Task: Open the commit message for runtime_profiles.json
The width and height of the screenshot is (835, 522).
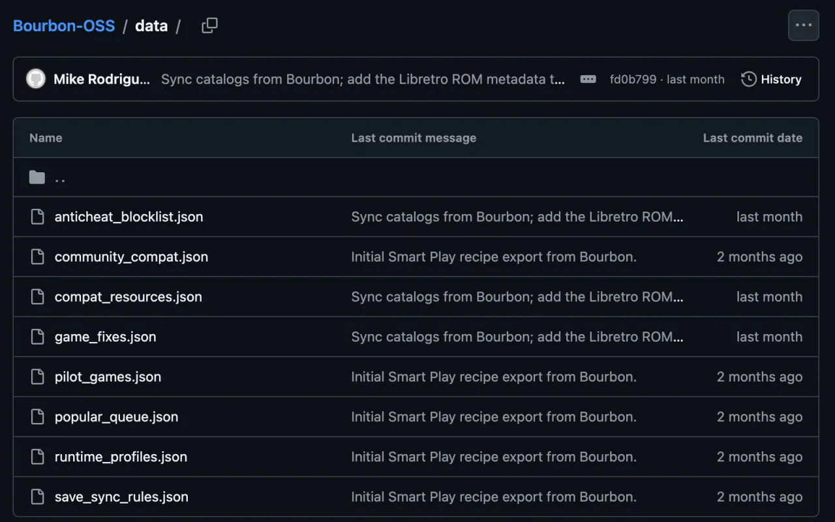Action: [494, 457]
